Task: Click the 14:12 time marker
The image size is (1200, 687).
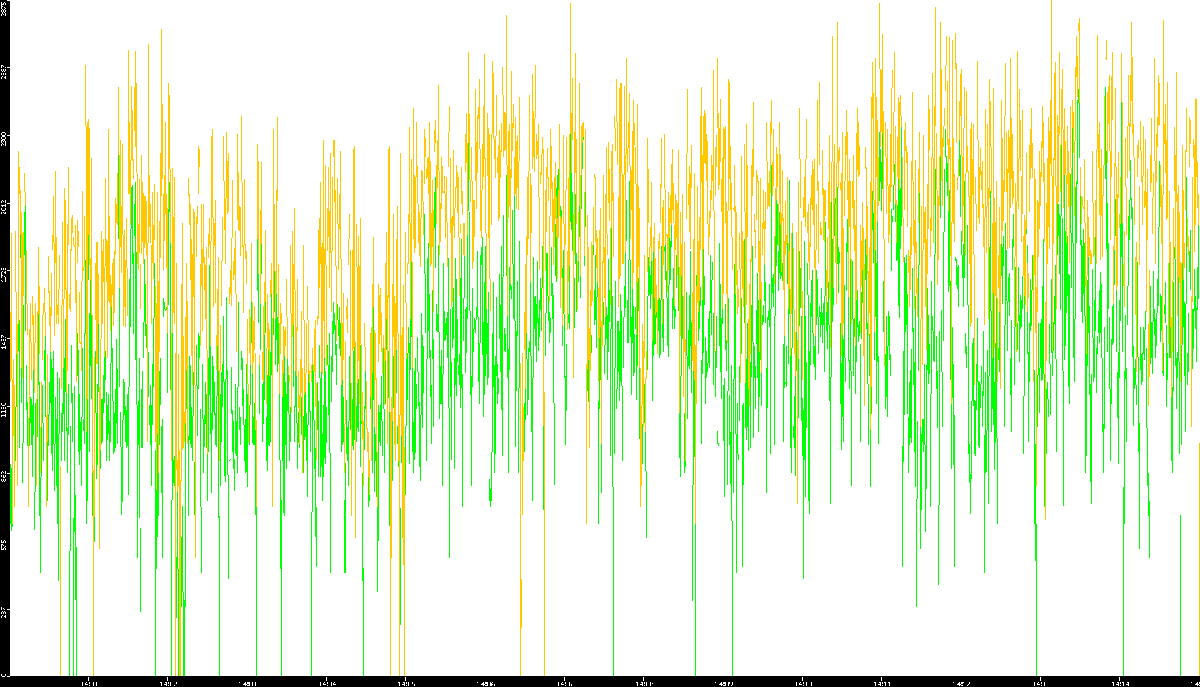Action: (961, 684)
